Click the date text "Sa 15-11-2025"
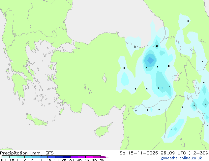209x161 pixels. tap(139, 153)
